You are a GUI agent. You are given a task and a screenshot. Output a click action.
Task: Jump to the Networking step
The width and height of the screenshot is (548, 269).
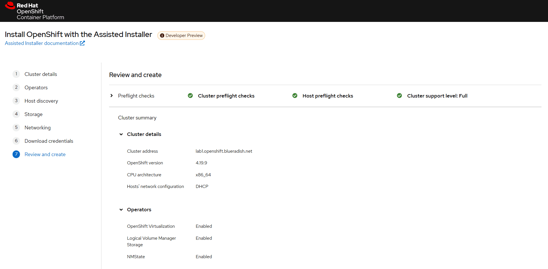tap(37, 128)
